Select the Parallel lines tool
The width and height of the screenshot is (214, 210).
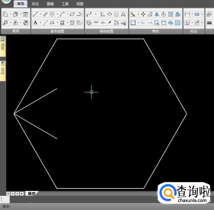45,14
